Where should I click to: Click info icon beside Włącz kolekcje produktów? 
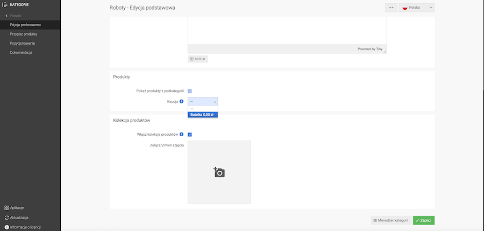coord(181,134)
